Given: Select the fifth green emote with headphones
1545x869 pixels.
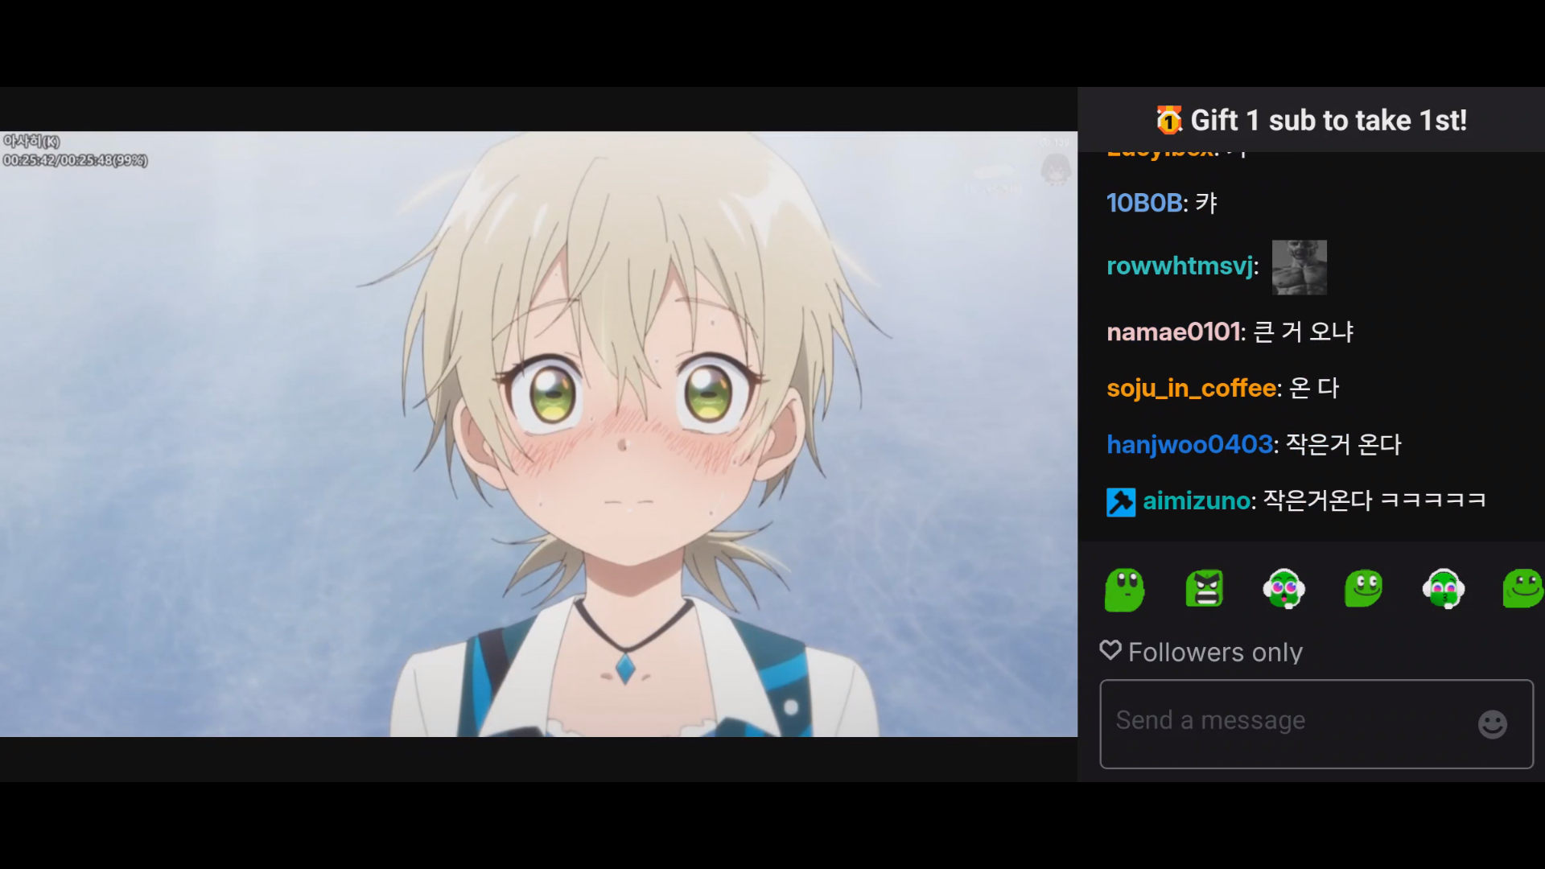Looking at the screenshot, I should tap(1444, 589).
